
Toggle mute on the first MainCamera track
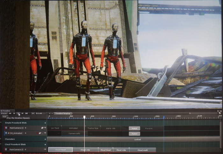click(x=42, y=128)
